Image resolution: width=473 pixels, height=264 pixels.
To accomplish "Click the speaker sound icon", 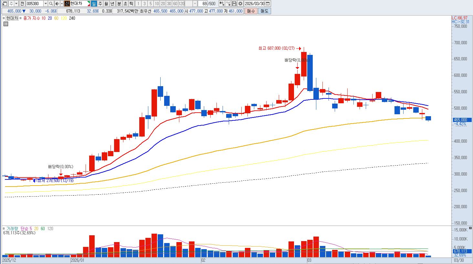I will click(x=57, y=4).
